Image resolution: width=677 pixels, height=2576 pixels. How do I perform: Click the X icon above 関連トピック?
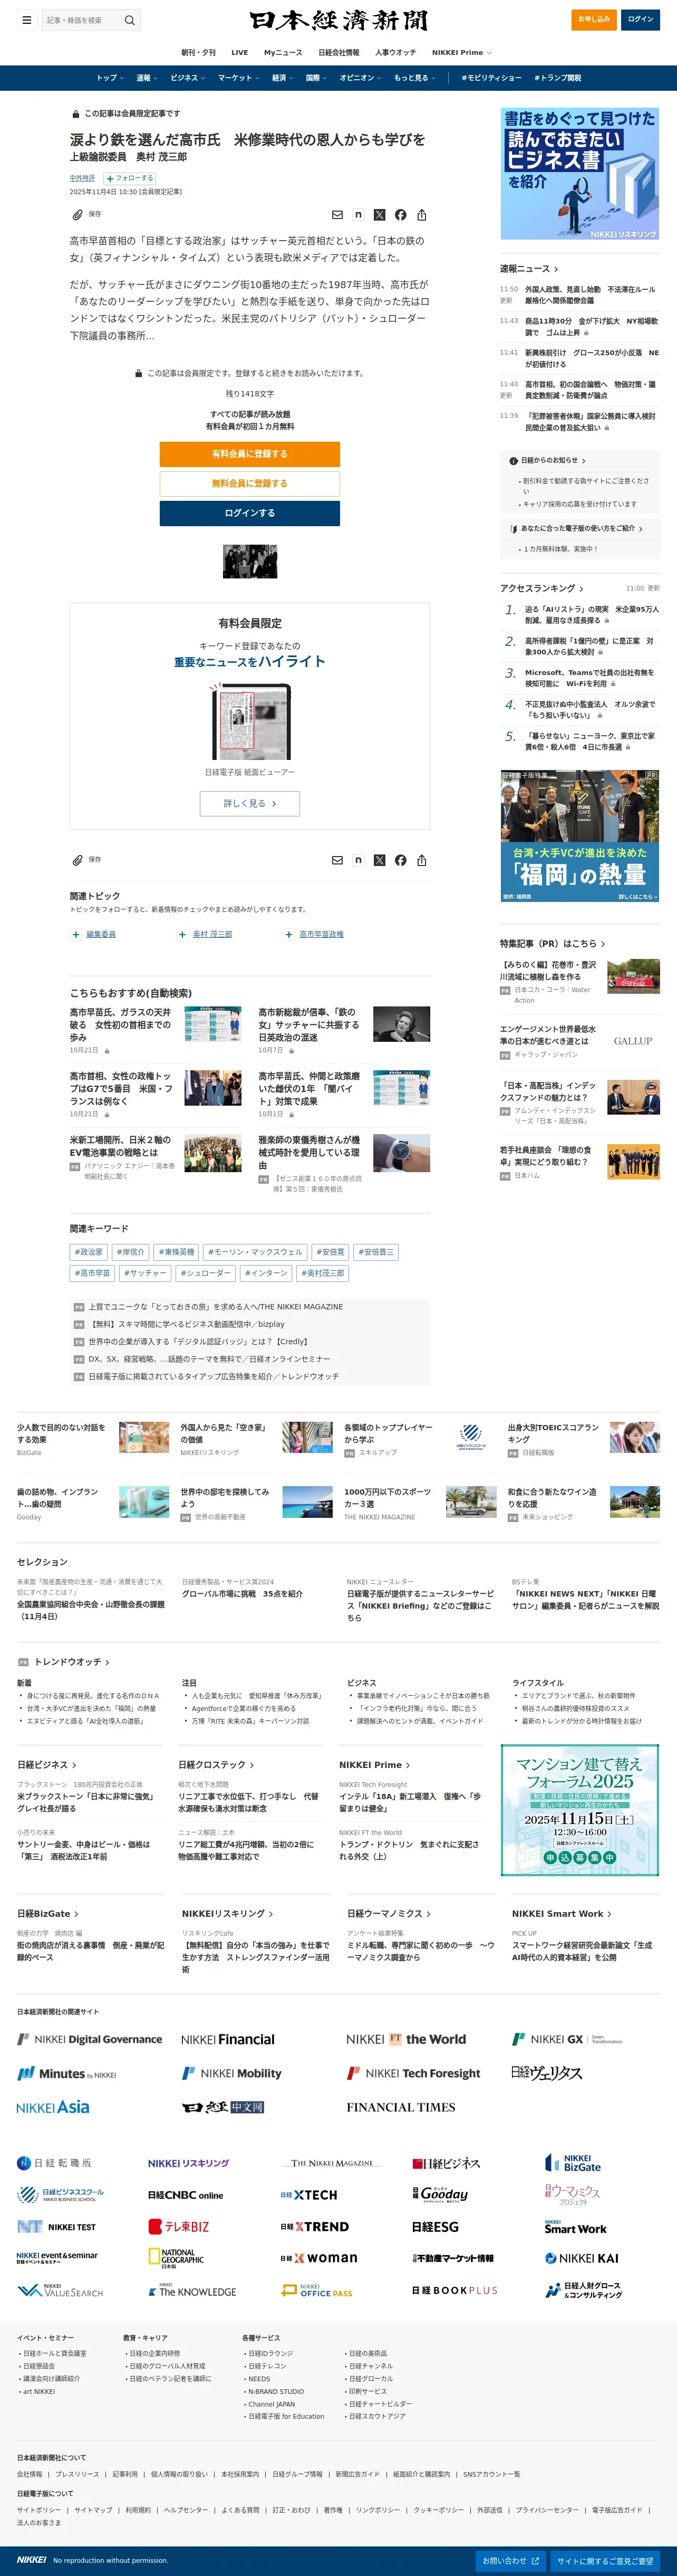[380, 860]
